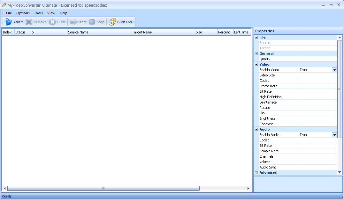This screenshot has width=344, height=200.
Task: Select the video Bit Rate property
Action: tap(298, 91)
